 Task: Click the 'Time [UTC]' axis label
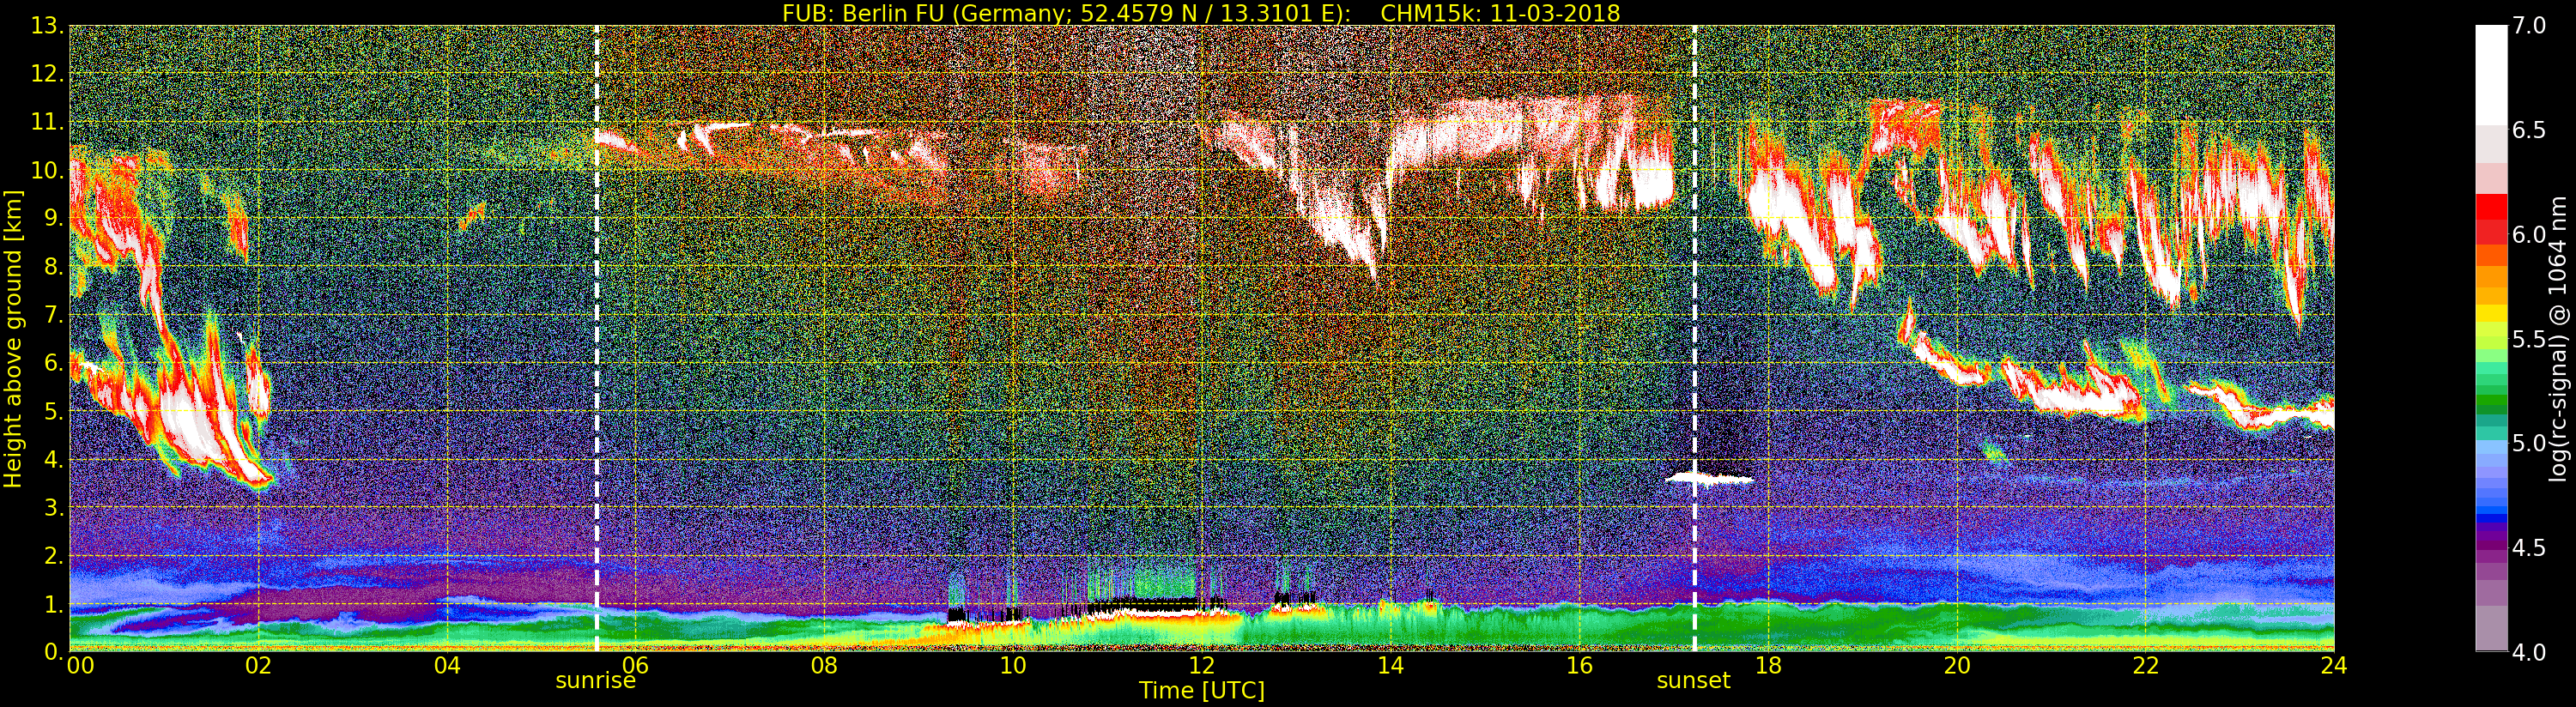click(x=1201, y=691)
